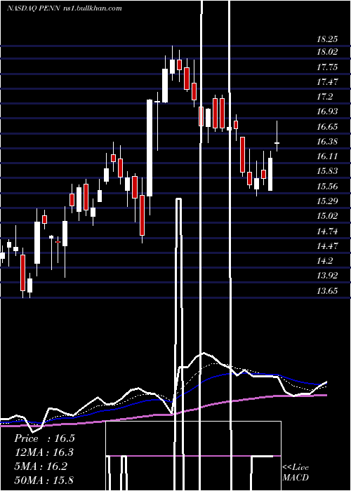Click the 17.47 price axis label

click(x=328, y=82)
